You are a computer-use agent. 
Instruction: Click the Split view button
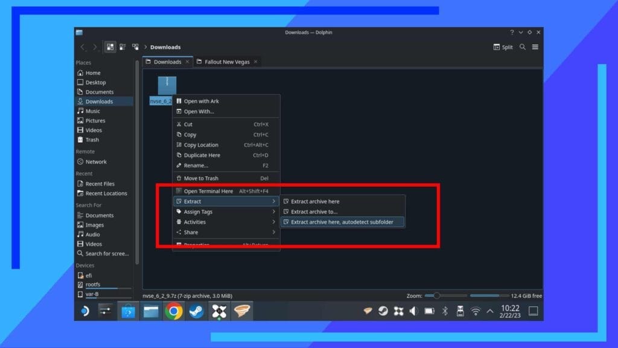(x=503, y=47)
